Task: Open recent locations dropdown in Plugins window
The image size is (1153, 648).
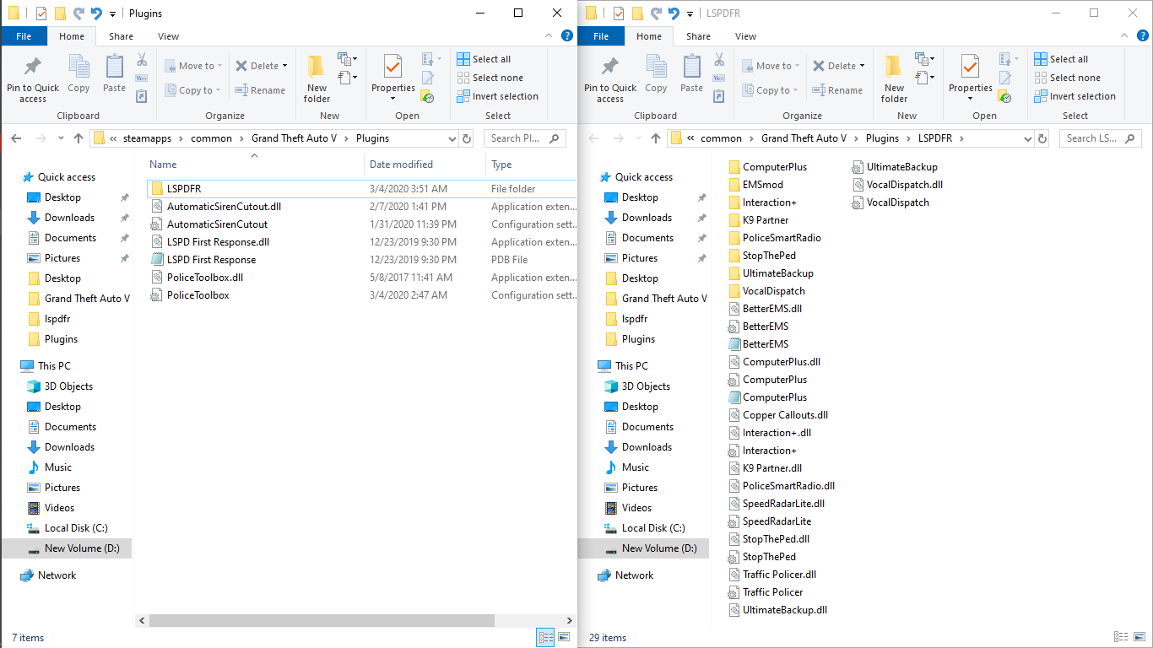Action: coord(61,138)
